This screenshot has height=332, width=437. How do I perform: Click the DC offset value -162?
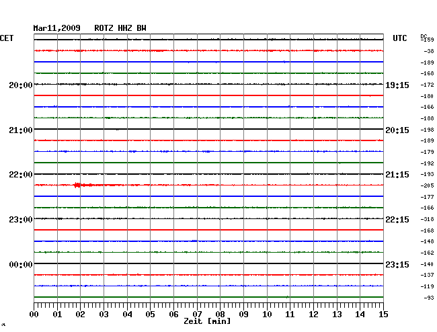[x=427, y=253]
